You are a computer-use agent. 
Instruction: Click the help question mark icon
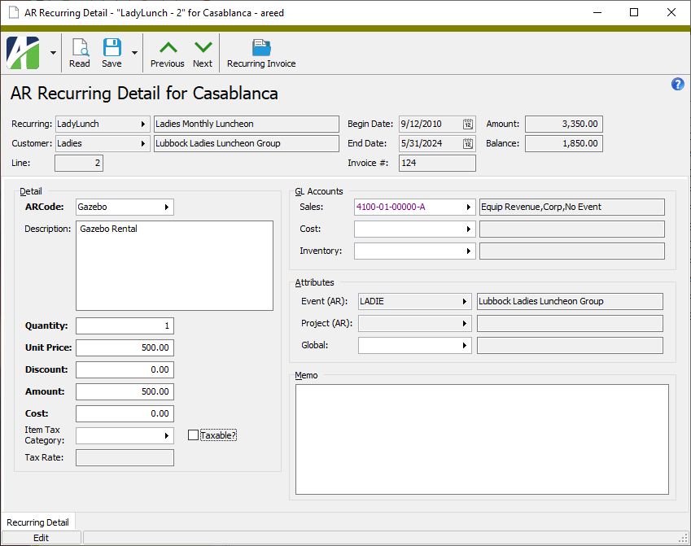pyautogui.click(x=677, y=84)
